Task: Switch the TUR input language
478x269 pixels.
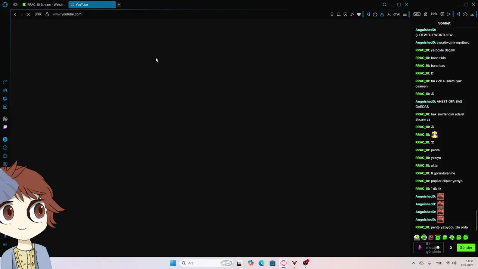Action: tap(439, 263)
